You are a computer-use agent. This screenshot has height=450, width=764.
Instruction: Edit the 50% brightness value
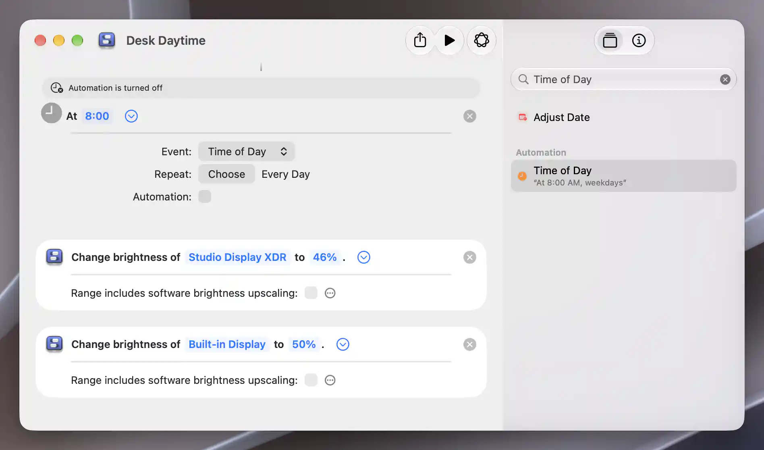(304, 344)
